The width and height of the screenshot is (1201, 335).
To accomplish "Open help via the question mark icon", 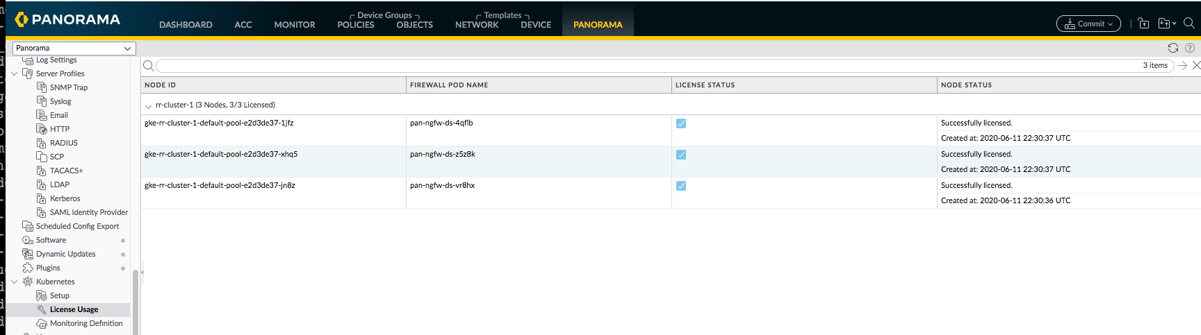I will point(1189,48).
